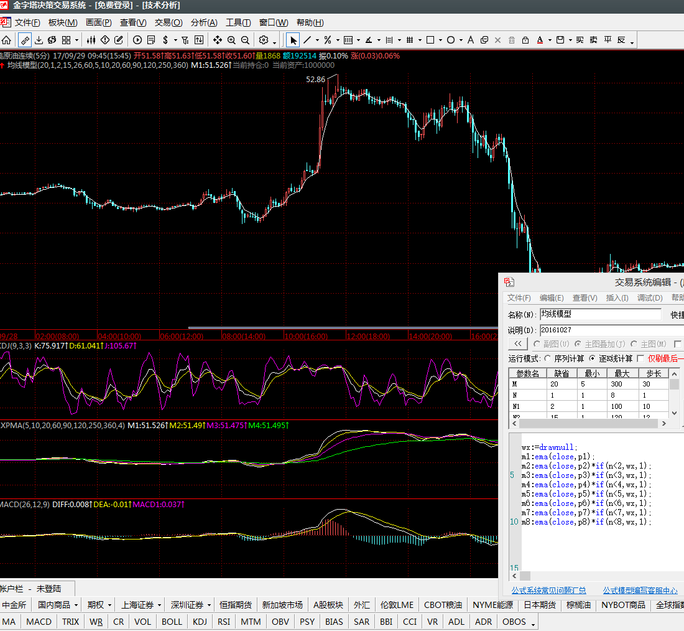Click the 恒指期货 market button
Image resolution: width=684 pixels, height=631 pixels.
pos(236,605)
